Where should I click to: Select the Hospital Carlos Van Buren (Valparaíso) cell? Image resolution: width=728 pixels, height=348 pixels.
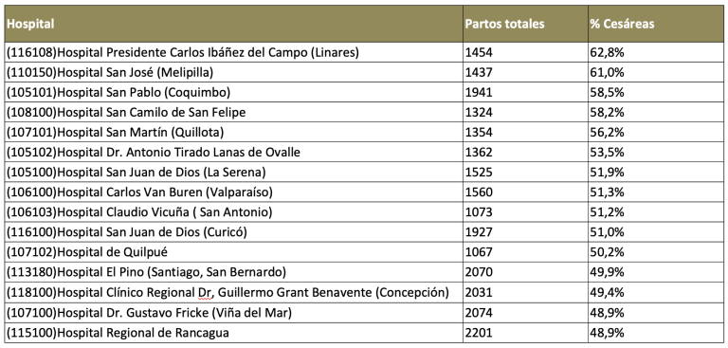pos(234,192)
